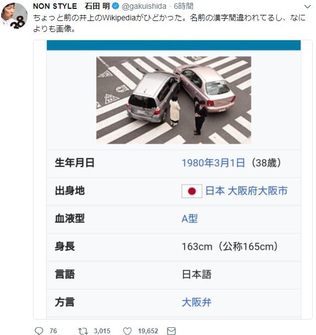Click the A型 blood type link
Image resolution: width=316 pixels, height=335 pixels.
click(190, 219)
